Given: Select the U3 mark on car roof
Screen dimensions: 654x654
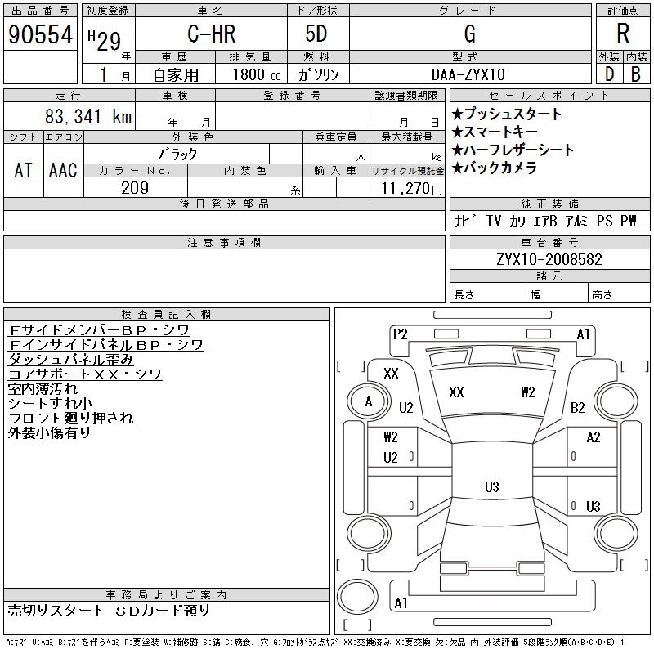Looking at the screenshot, I should tap(491, 487).
